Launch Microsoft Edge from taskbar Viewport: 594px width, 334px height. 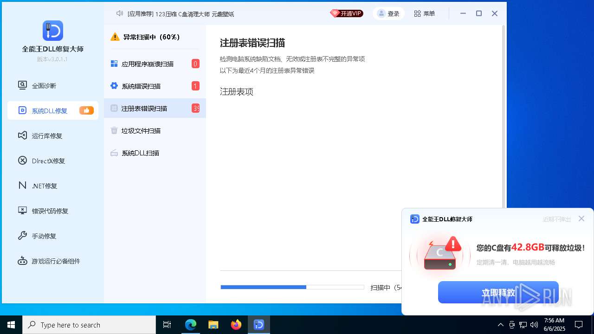[x=191, y=325]
